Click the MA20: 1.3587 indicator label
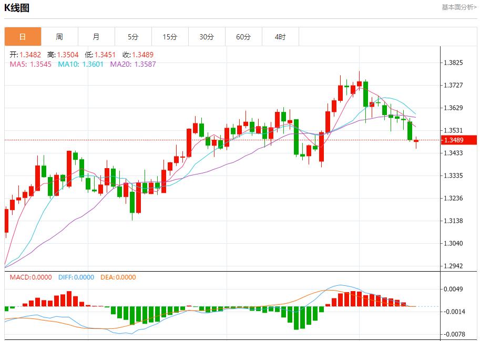The height and width of the screenshot is (341, 480). coord(133,64)
